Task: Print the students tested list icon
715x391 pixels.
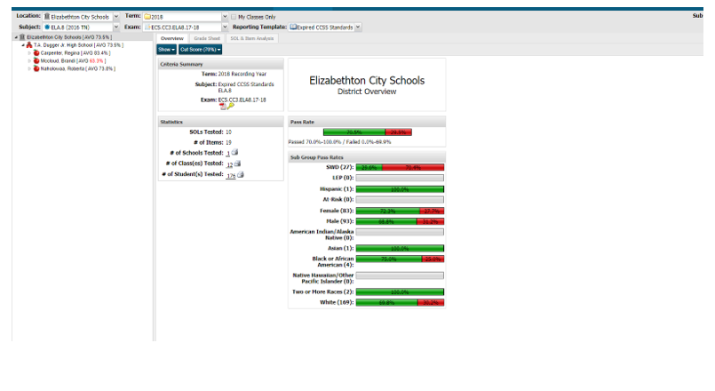Action: pos(241,174)
